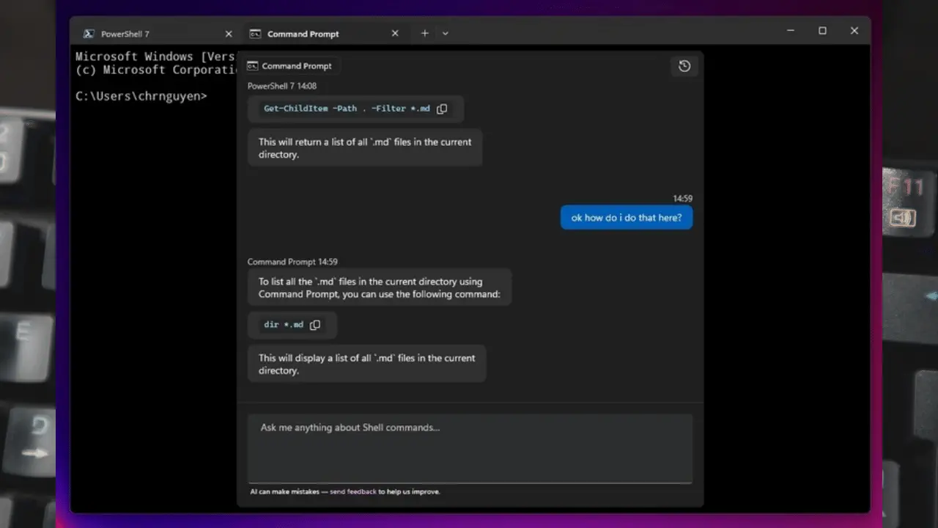Image resolution: width=938 pixels, height=528 pixels.
Task: Click the terminal prompt line C:\Users\chrnguyen>
Action: 141,96
